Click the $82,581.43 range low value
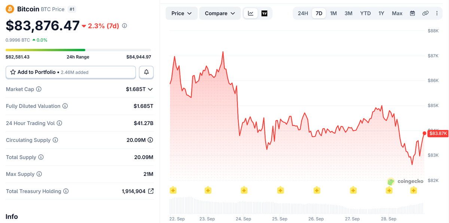 coord(18,57)
